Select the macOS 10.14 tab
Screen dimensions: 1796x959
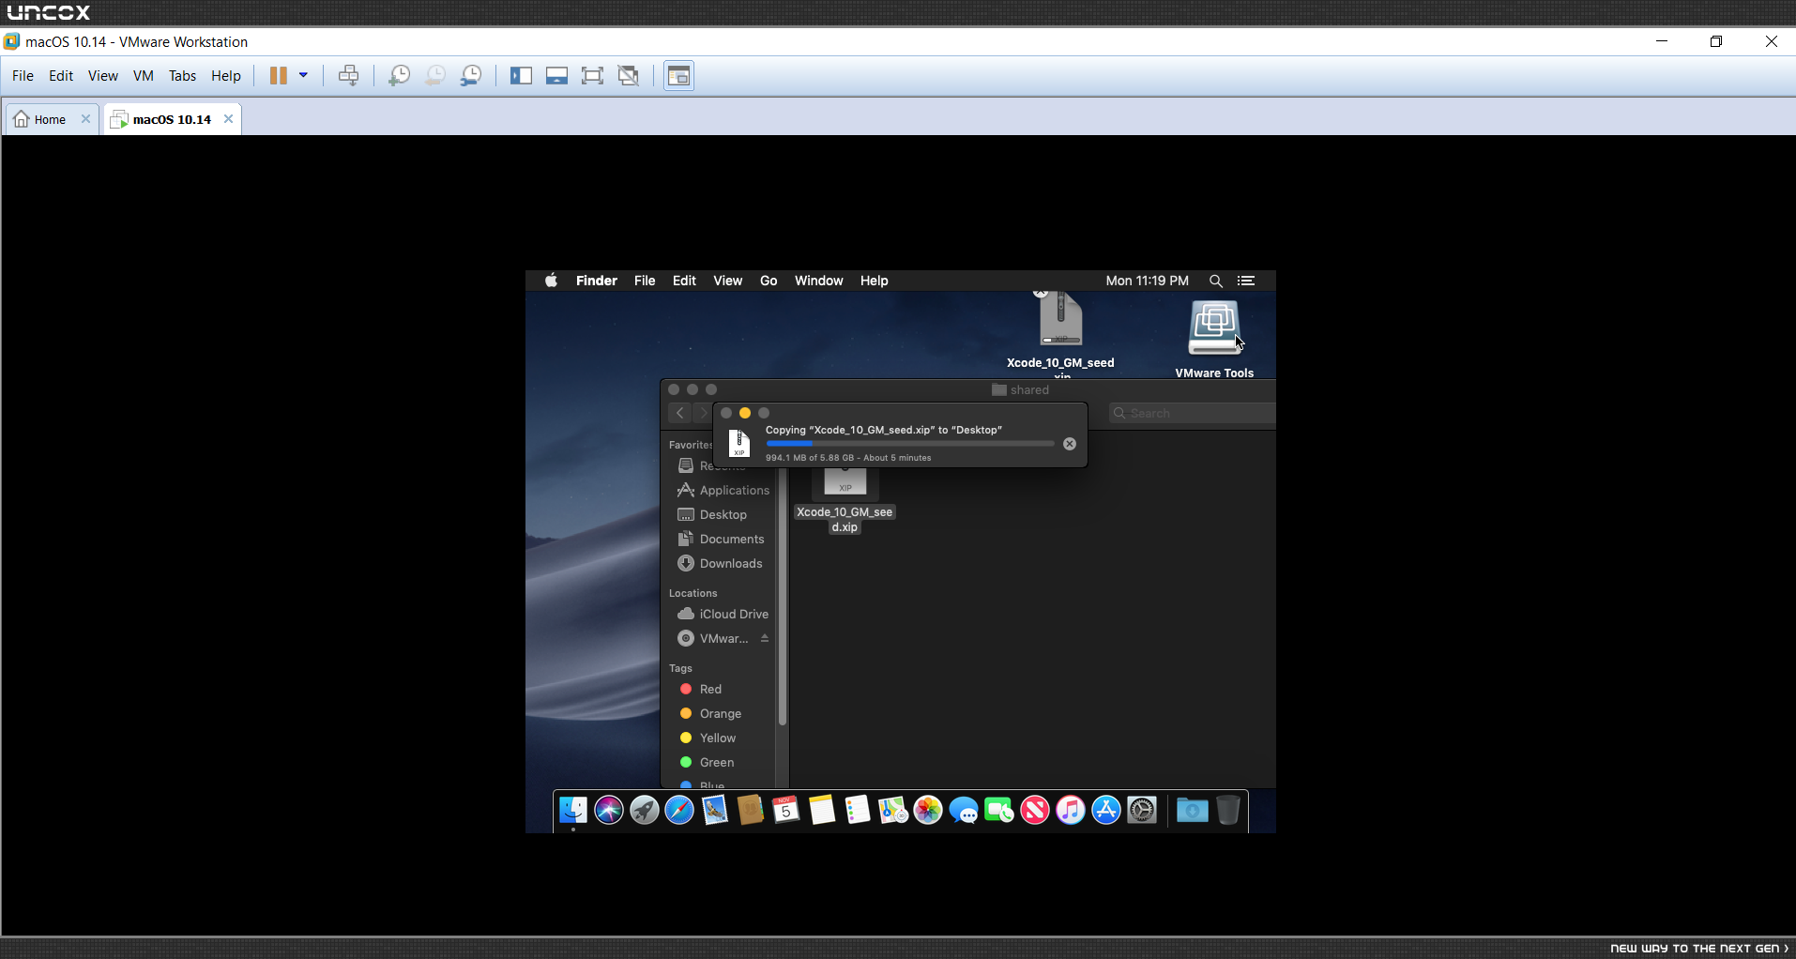(x=172, y=119)
